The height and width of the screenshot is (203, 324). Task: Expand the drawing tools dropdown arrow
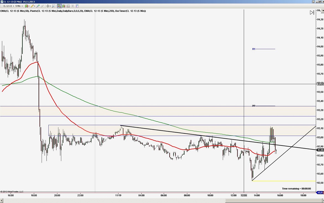coord(35,6)
